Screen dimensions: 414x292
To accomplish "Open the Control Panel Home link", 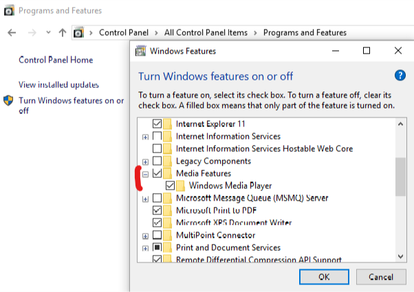I will [56, 60].
